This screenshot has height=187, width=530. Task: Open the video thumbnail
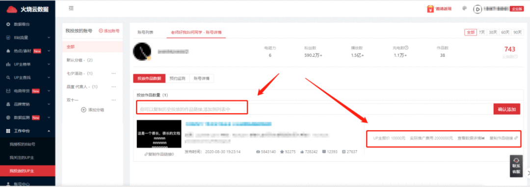pos(159,134)
